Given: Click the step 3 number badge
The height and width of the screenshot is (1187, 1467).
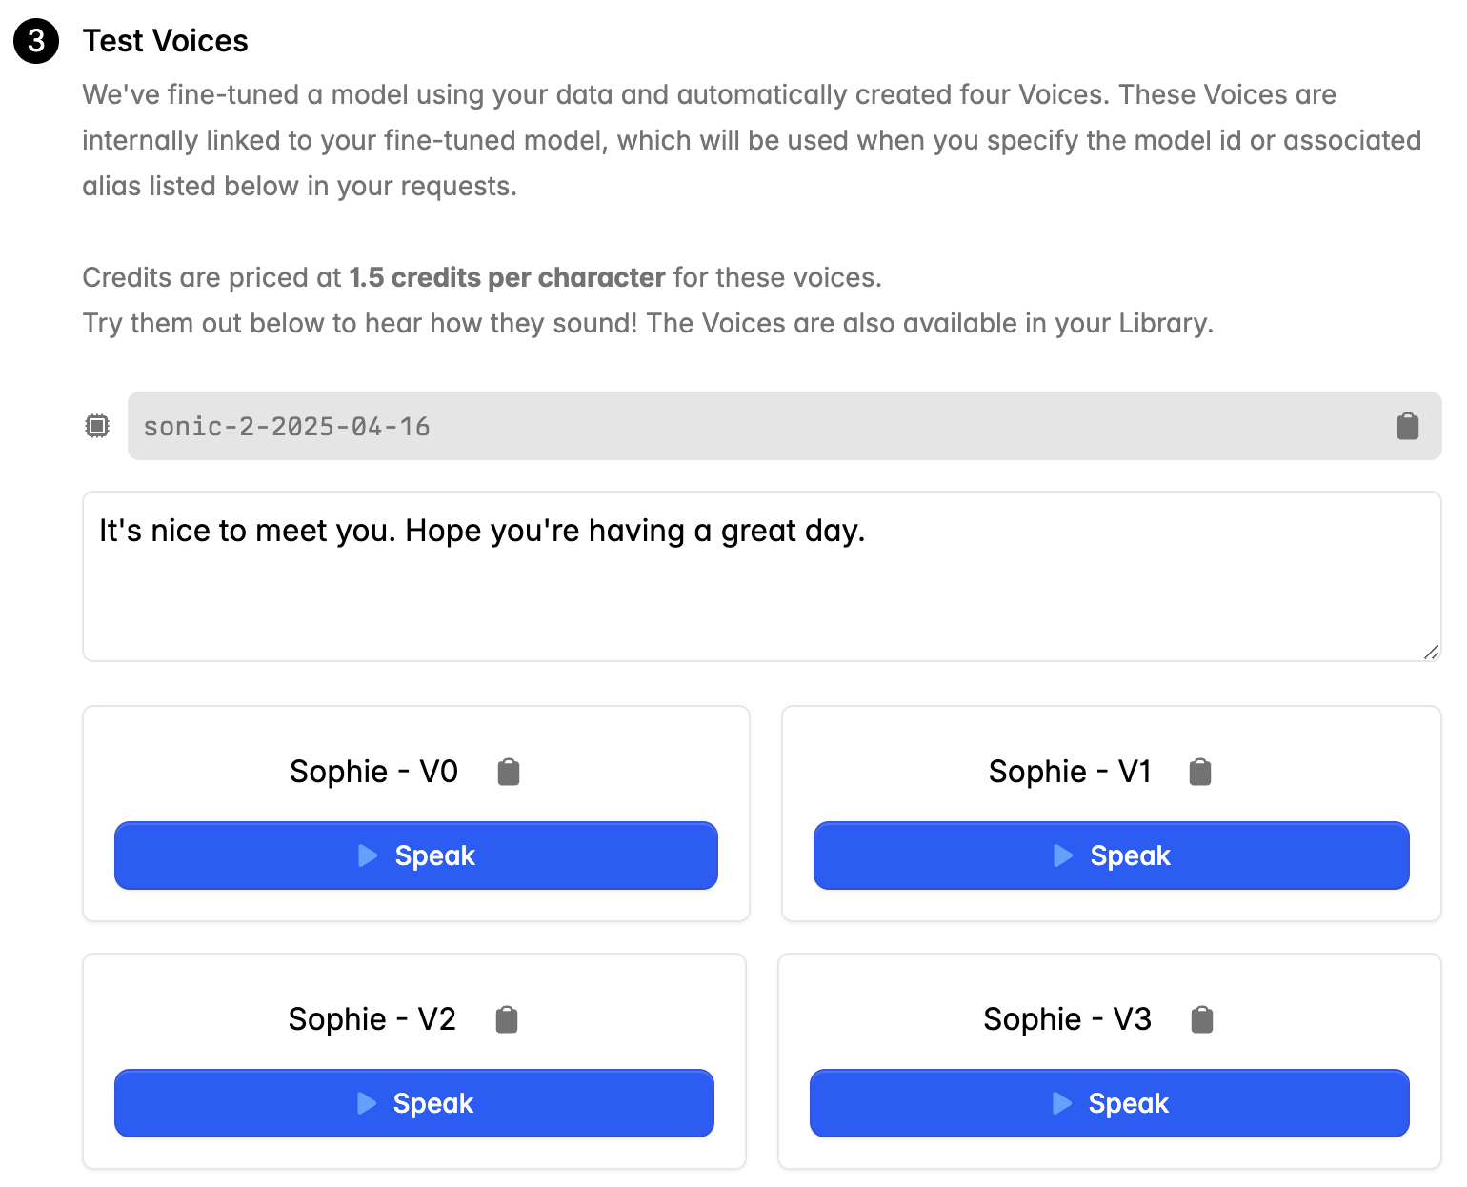Looking at the screenshot, I should (36, 41).
